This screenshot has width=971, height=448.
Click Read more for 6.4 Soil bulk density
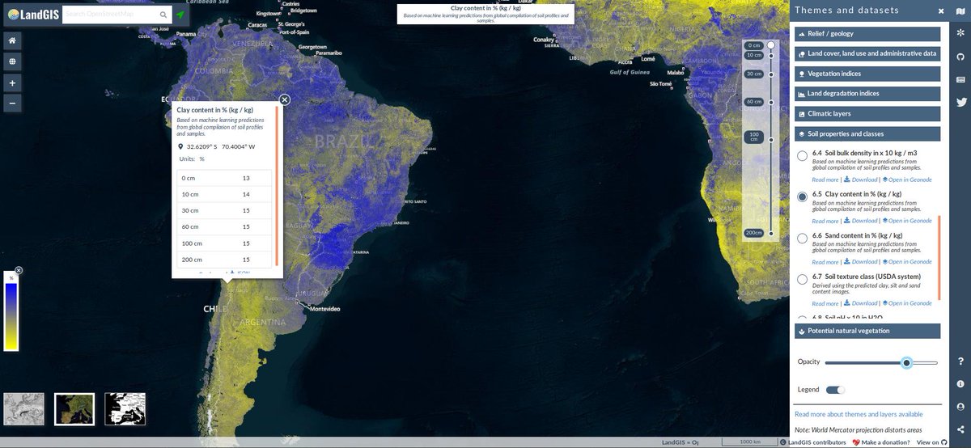pos(825,180)
